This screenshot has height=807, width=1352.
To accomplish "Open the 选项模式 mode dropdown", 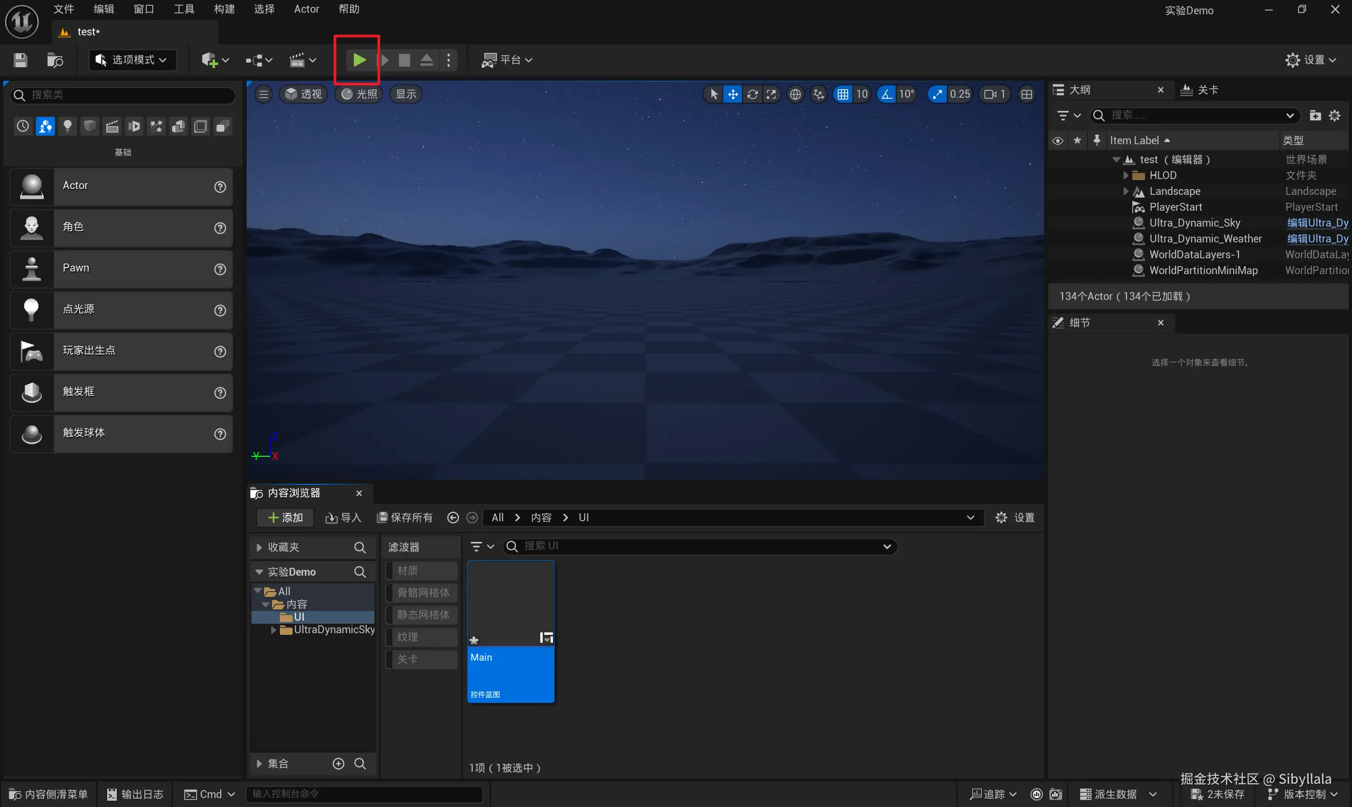I will click(132, 60).
